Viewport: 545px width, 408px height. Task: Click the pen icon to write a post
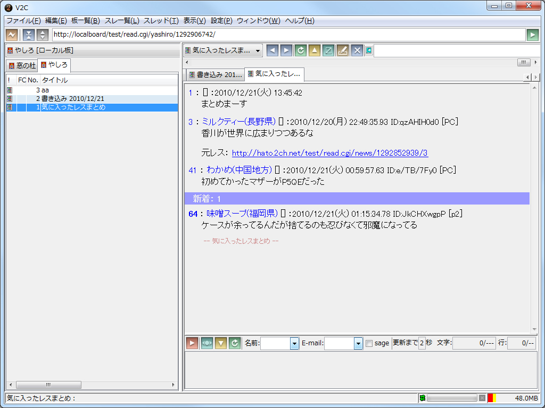(x=343, y=50)
